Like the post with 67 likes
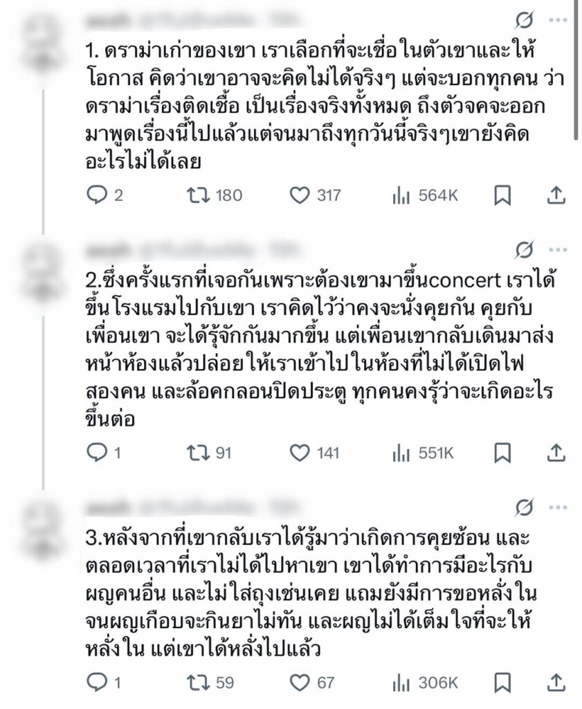582x709 pixels. [299, 683]
